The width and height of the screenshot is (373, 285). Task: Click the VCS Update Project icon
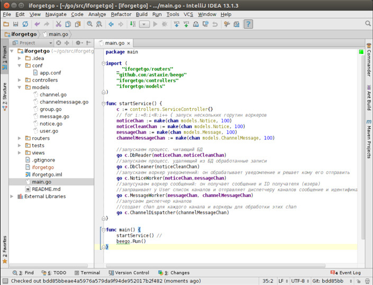pyautogui.click(x=177, y=24)
